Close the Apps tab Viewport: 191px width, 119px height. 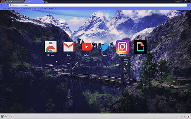pos(42,2)
